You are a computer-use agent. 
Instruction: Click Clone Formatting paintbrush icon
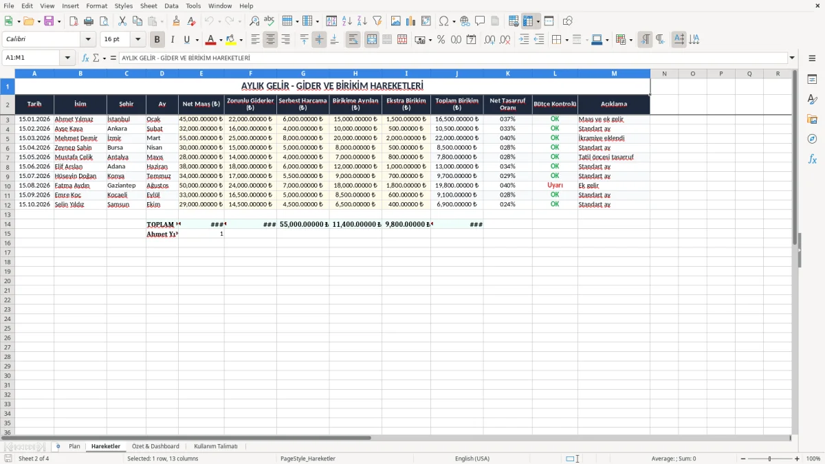[x=177, y=21]
